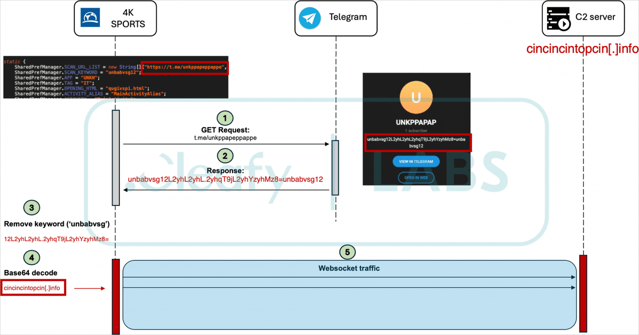The width and height of the screenshot is (639, 335).
Task: Click the AFF = "UNKN" code line
Action: 57,78
